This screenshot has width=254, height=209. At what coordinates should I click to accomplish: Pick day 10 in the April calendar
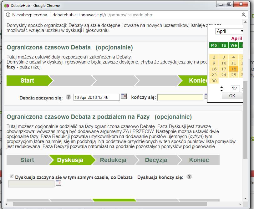(x=224, y=63)
